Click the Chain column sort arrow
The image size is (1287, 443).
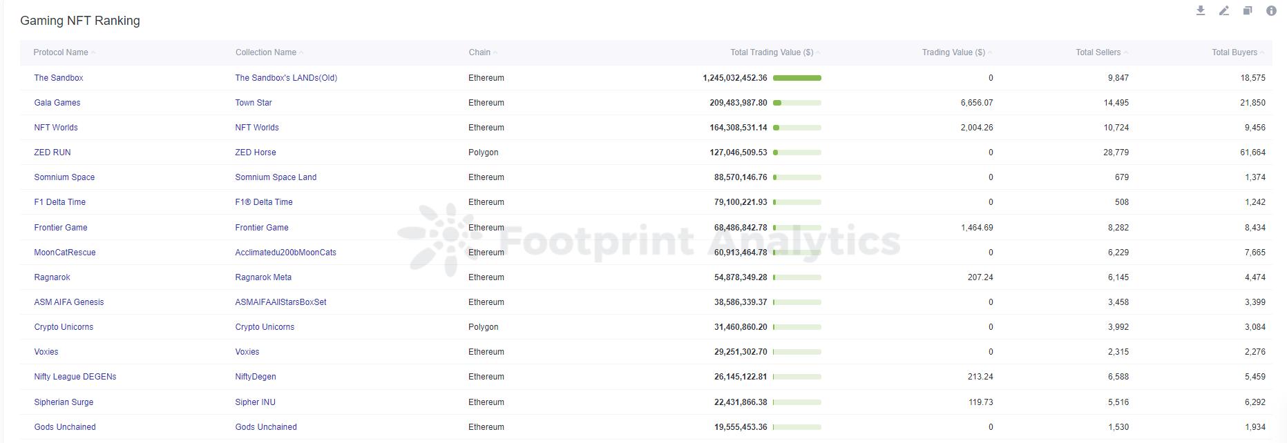tap(496, 52)
